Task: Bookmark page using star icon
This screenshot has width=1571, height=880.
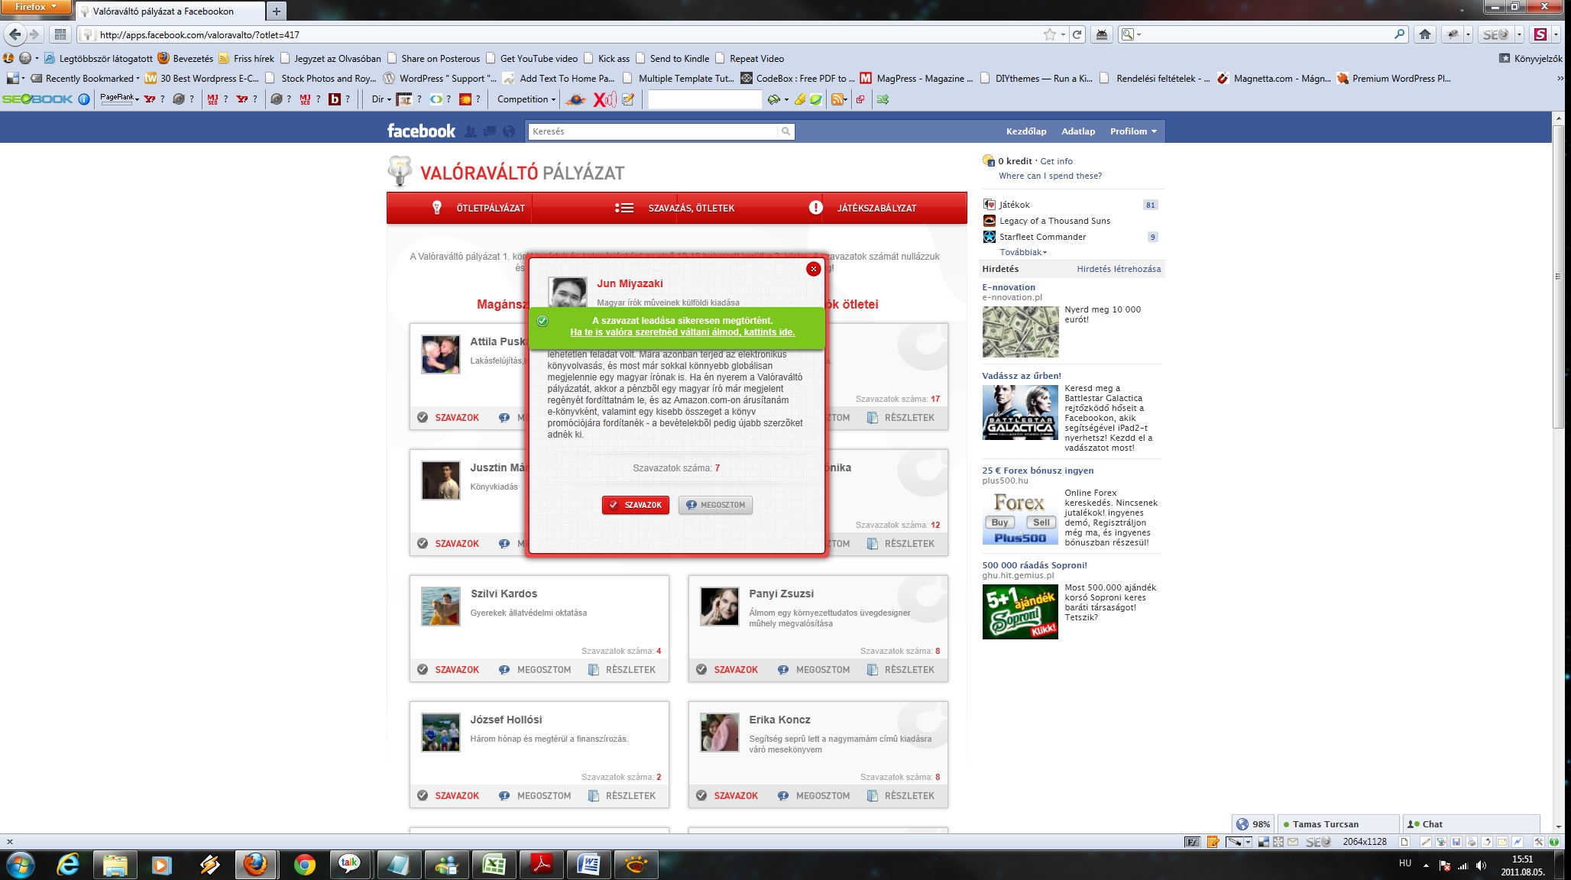Action: coord(1050,34)
